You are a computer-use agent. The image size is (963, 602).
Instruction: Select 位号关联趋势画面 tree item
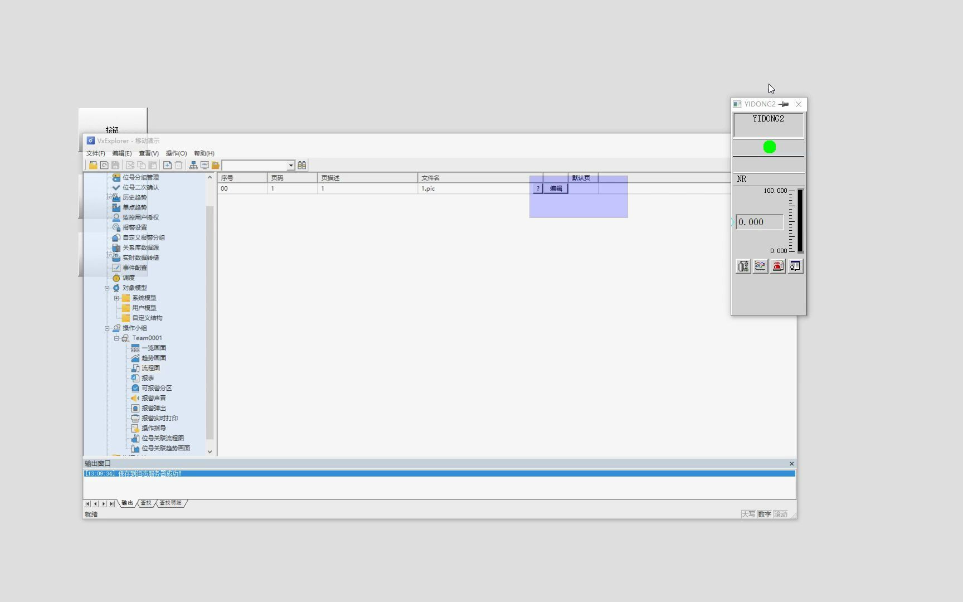tap(166, 448)
